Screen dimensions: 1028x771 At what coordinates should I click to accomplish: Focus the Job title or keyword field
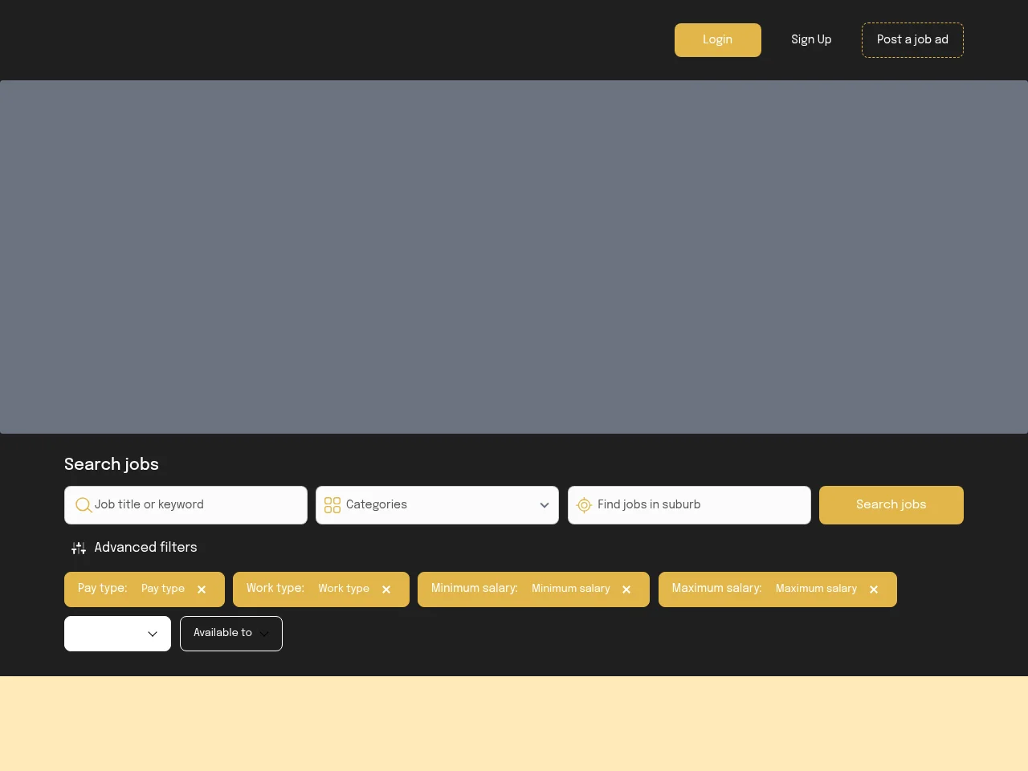(x=186, y=505)
